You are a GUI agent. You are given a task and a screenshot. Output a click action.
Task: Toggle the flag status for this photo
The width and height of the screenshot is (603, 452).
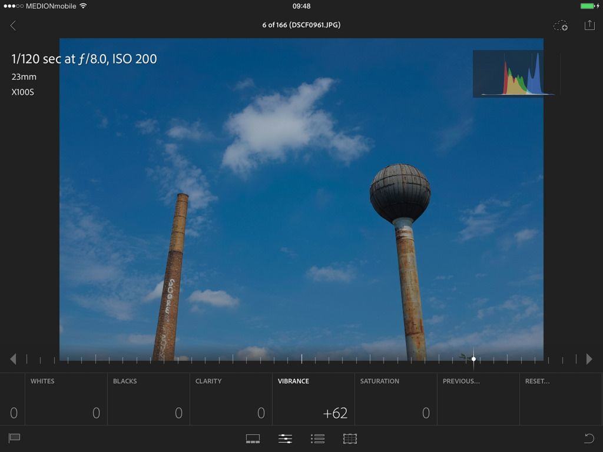pos(14,438)
